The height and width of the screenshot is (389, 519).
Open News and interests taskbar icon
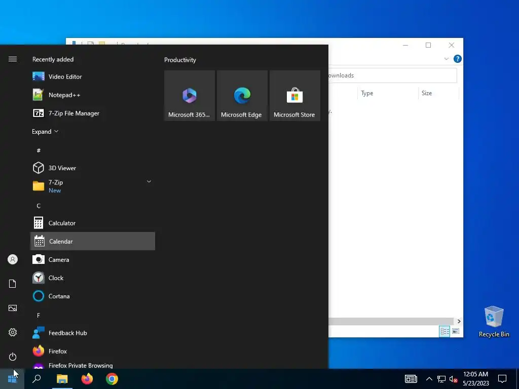click(411, 379)
